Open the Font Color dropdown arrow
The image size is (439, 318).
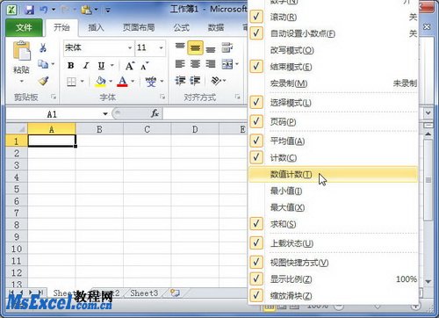[x=133, y=82]
